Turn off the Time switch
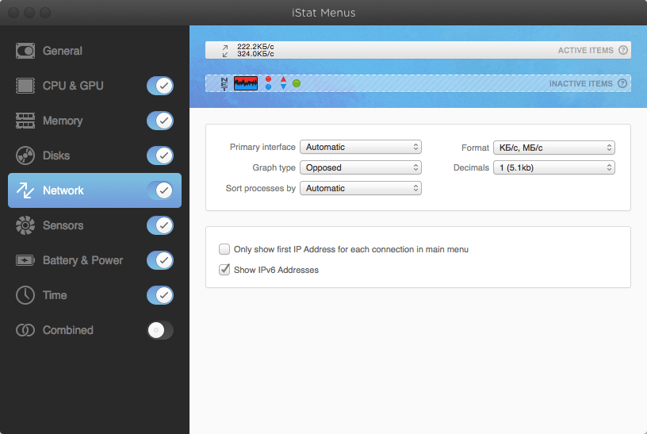 pyautogui.click(x=160, y=295)
